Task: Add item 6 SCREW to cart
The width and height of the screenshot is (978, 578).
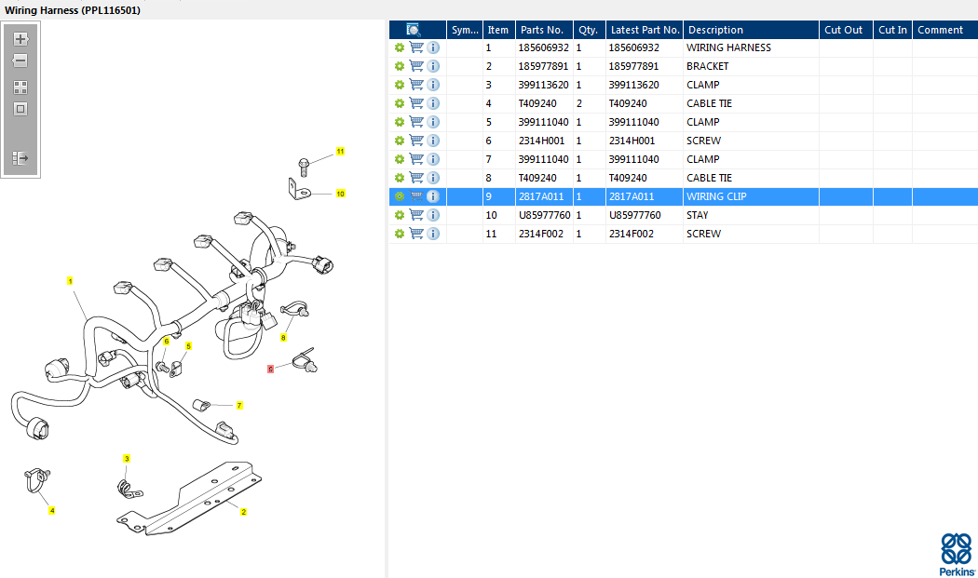Action: pyautogui.click(x=416, y=141)
